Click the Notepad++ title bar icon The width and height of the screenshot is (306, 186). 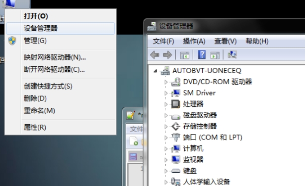pos(131,115)
